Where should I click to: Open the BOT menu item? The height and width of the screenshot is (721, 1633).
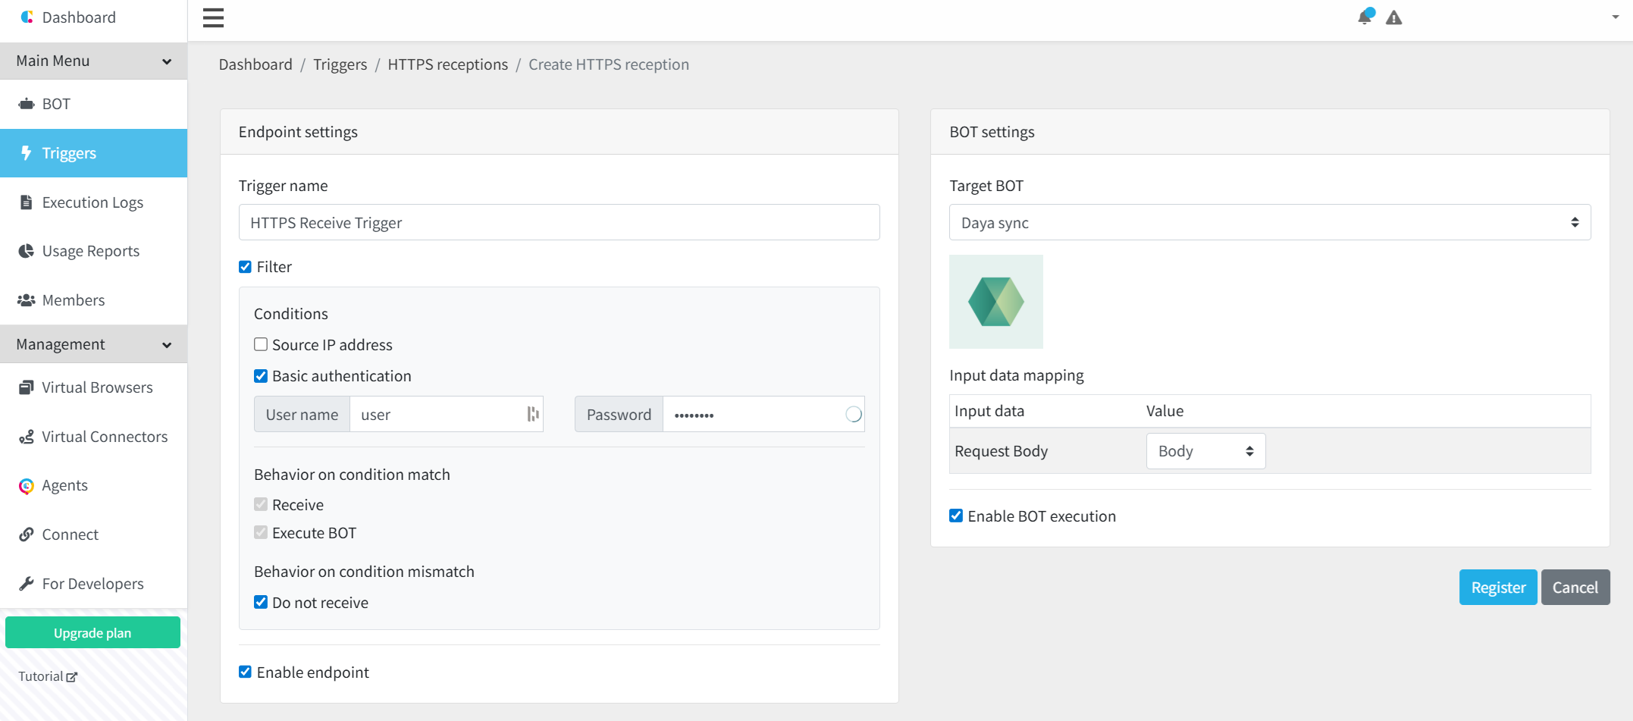click(93, 104)
